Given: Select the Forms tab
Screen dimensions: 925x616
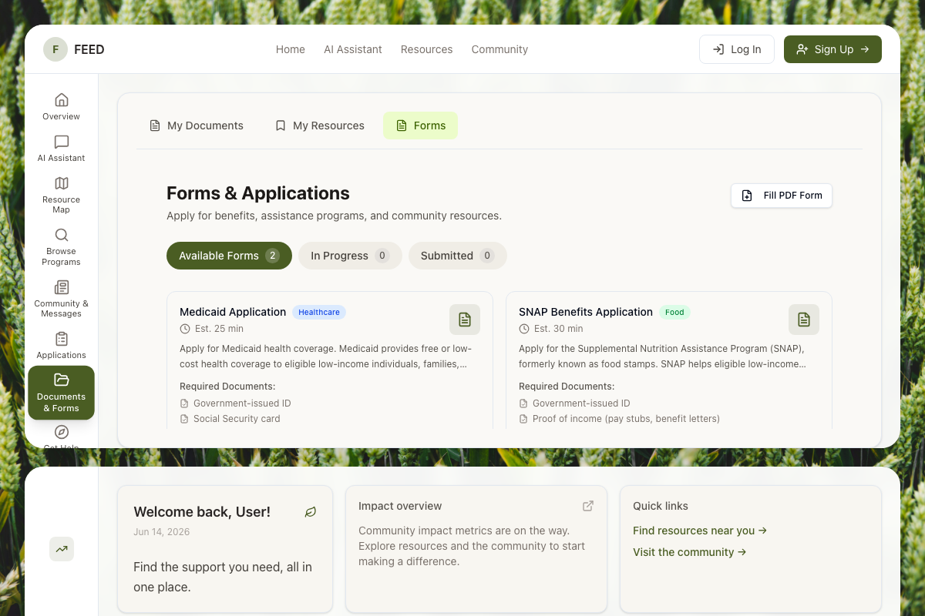Looking at the screenshot, I should pyautogui.click(x=421, y=126).
